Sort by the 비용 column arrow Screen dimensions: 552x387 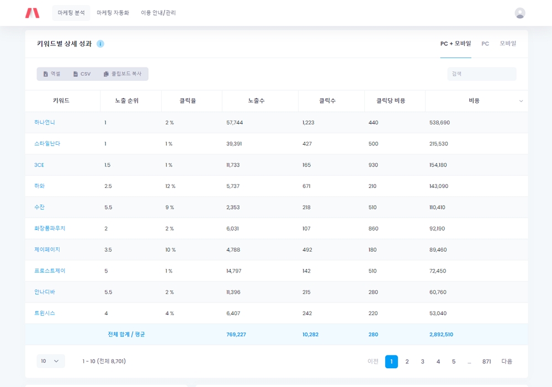point(521,101)
